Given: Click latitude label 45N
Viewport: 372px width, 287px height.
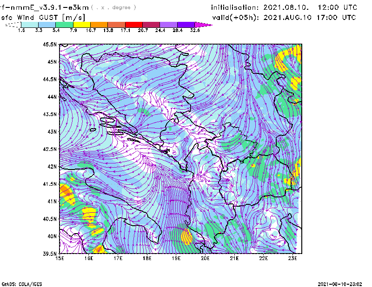Looking at the screenshot, I should (x=52, y=62).
